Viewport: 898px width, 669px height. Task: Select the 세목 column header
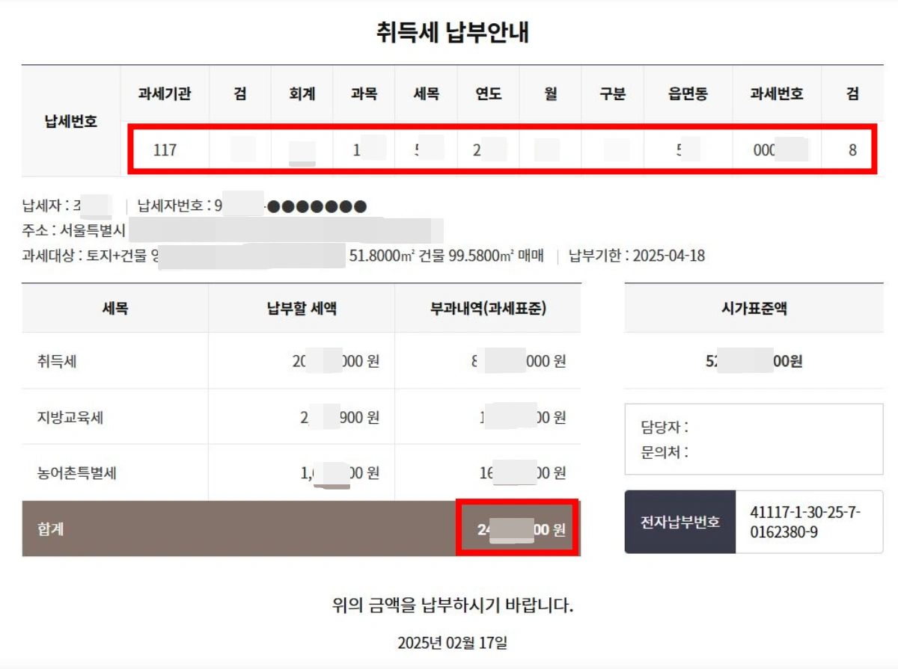coord(425,93)
